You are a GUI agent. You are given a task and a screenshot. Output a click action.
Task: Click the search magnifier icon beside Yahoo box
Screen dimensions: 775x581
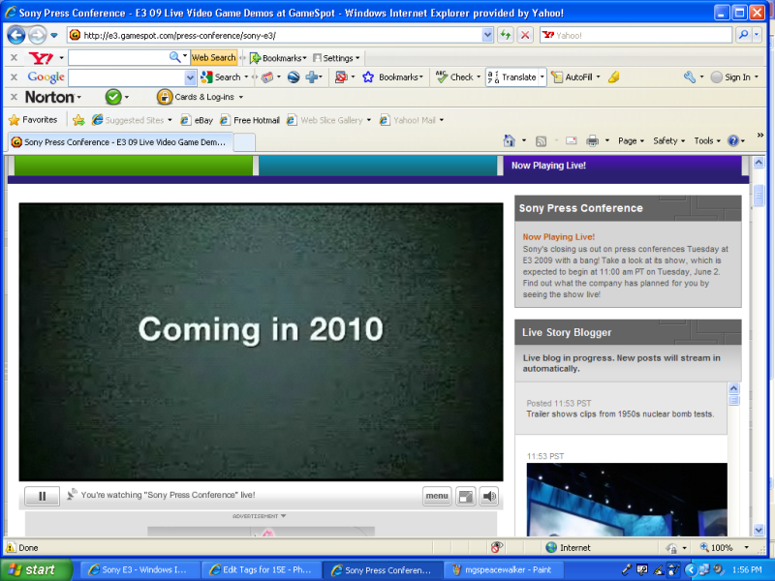pyautogui.click(x=744, y=35)
